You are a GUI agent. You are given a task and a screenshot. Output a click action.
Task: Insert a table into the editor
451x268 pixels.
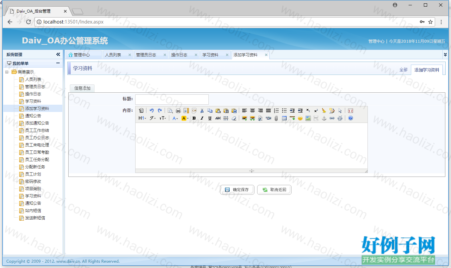click(284, 118)
